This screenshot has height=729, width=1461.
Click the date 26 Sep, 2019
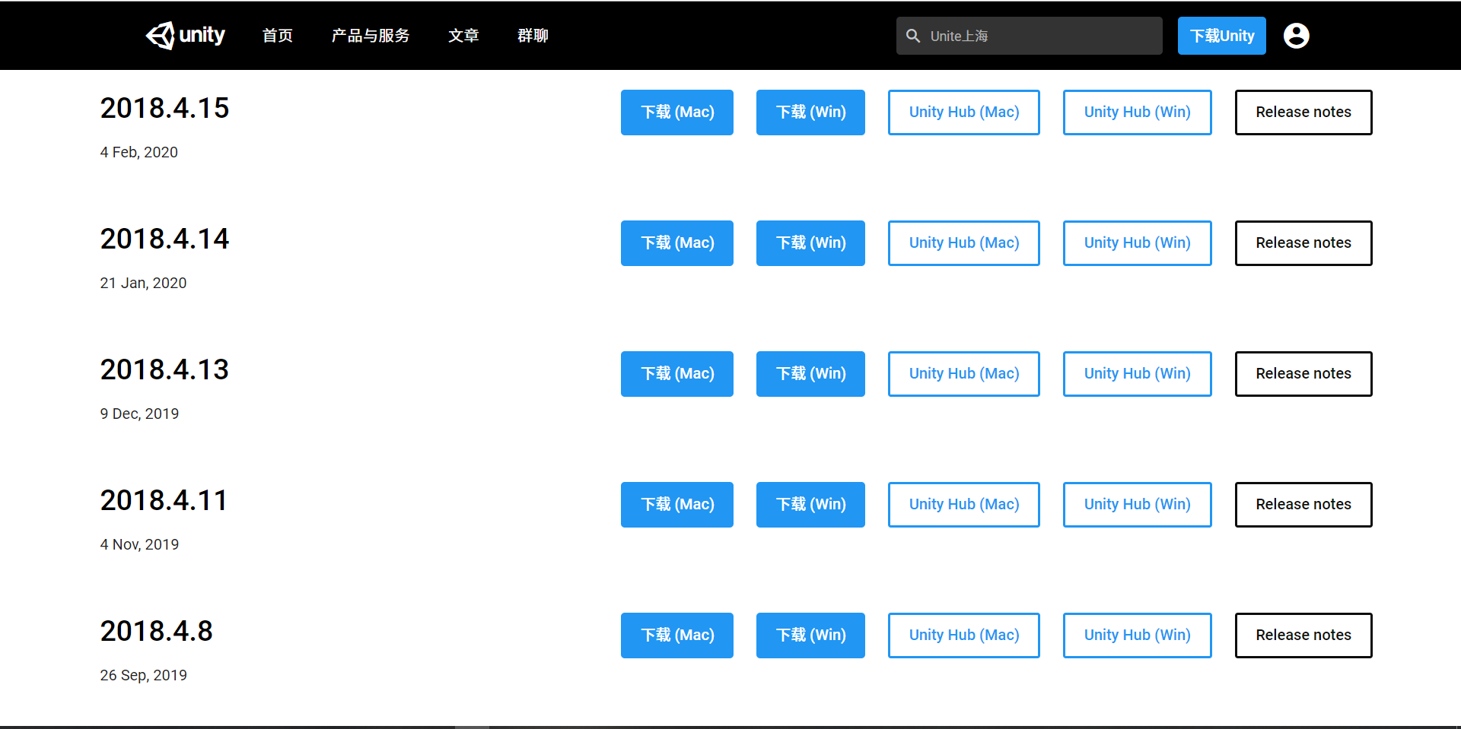143,675
